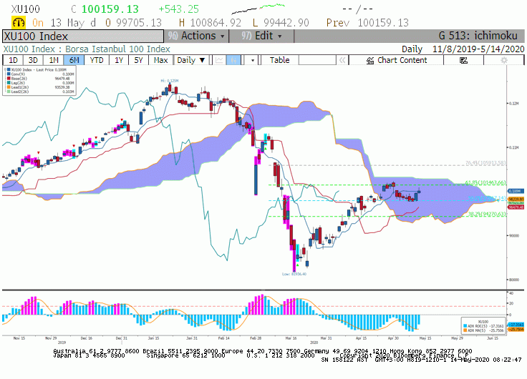Select the candlestick chart type icon
Screen dimensions: 527x379
point(233,60)
